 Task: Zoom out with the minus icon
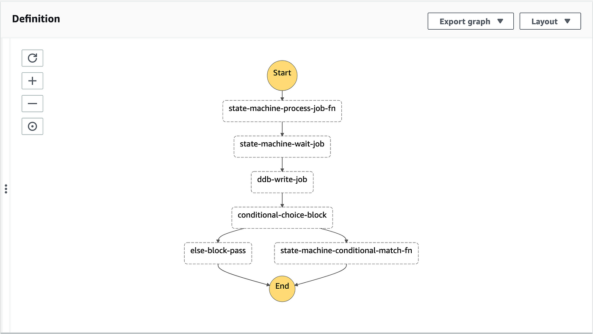pyautogui.click(x=32, y=104)
